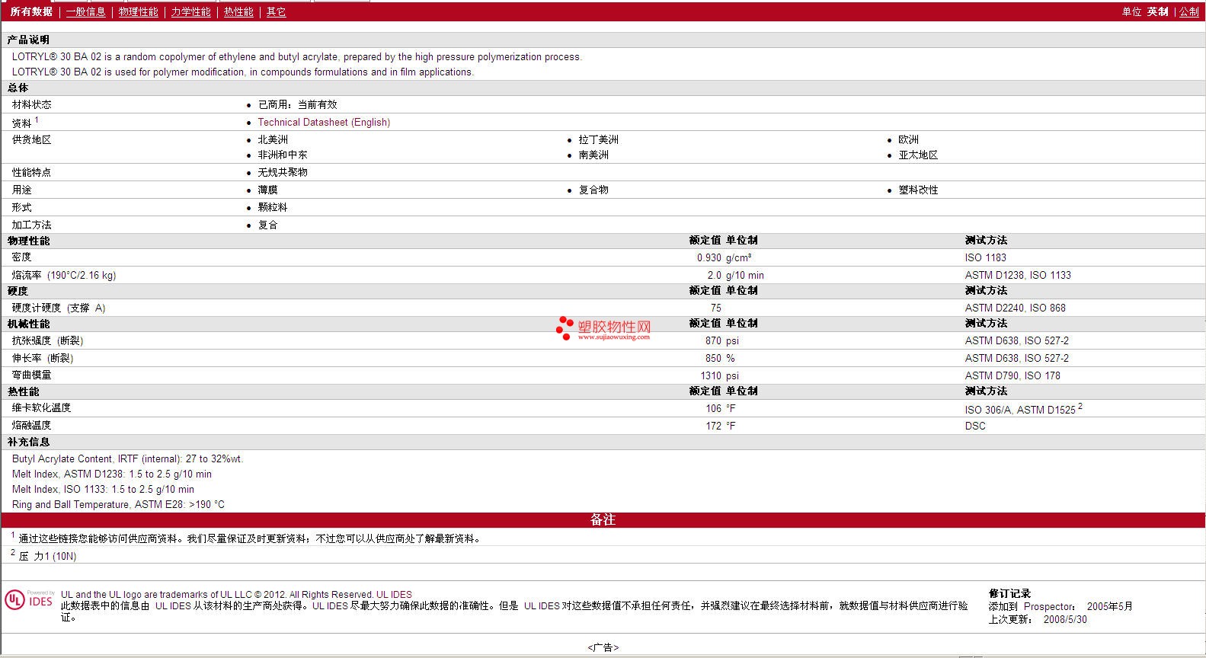Click Vicat softening value 106
1206x658 pixels.
tap(714, 409)
